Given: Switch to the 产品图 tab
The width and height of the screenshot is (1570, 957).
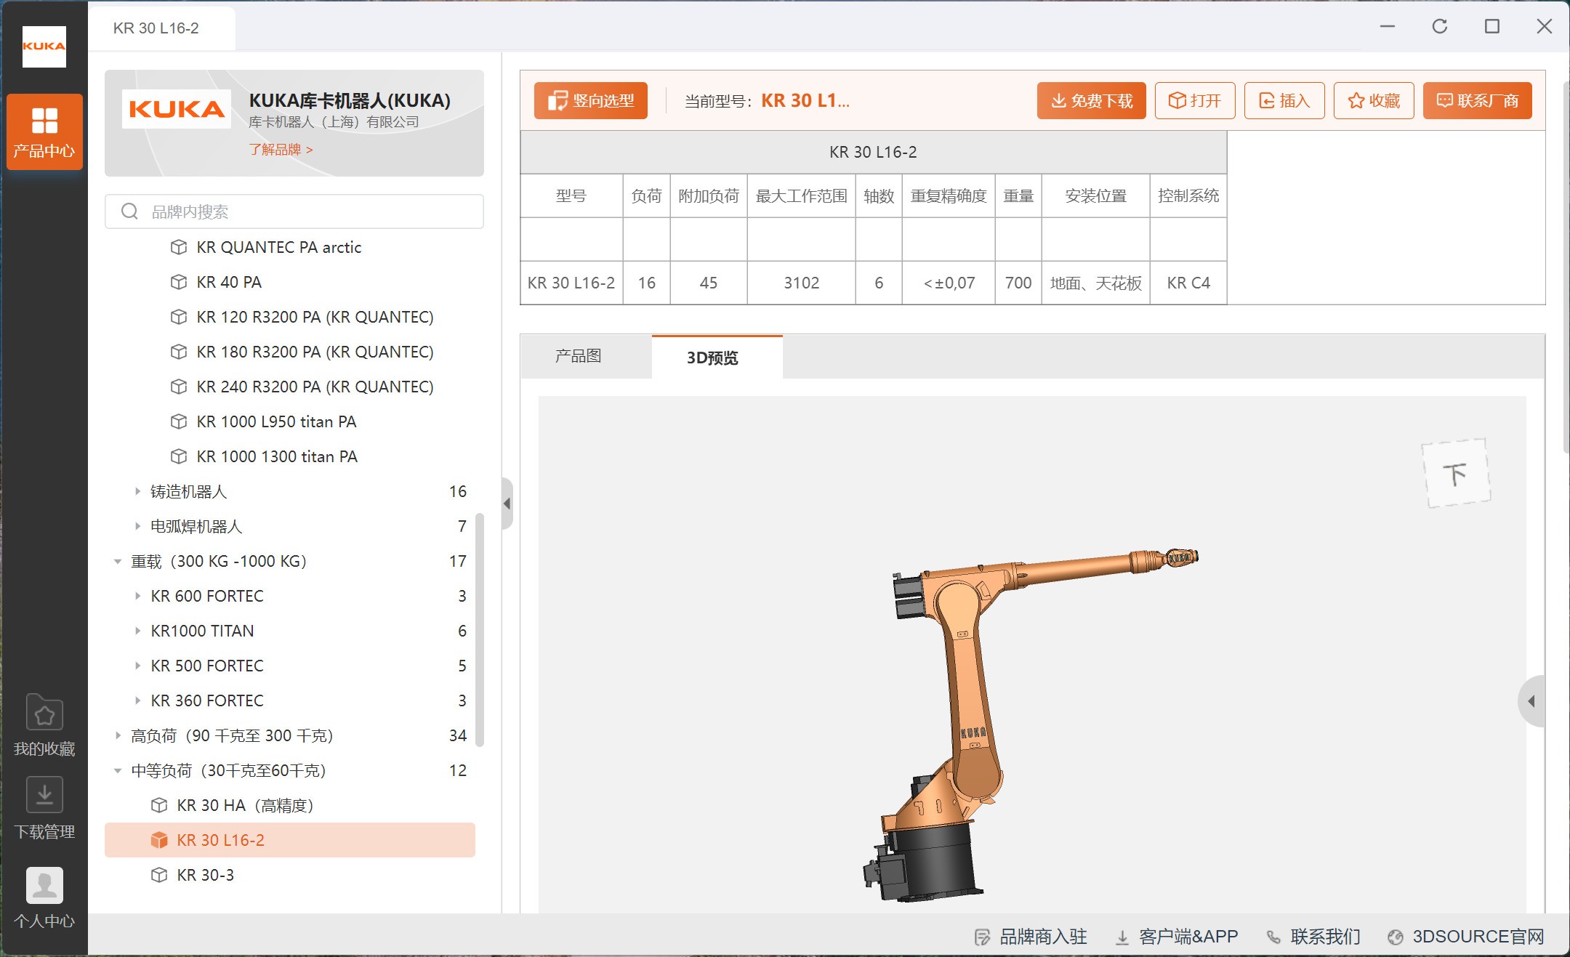Looking at the screenshot, I should tap(579, 356).
